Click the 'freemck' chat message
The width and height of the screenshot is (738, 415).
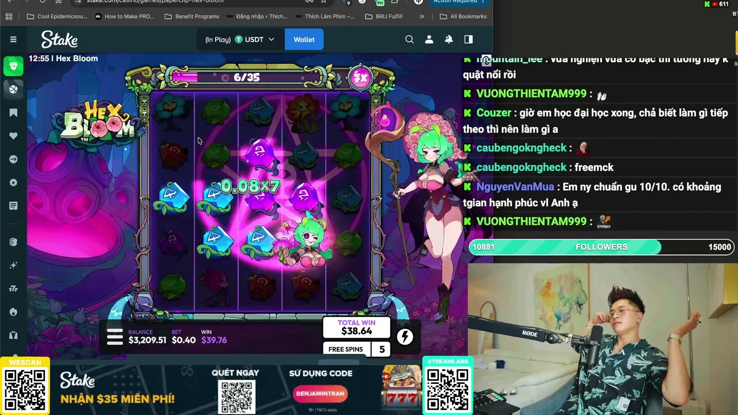[594, 167]
